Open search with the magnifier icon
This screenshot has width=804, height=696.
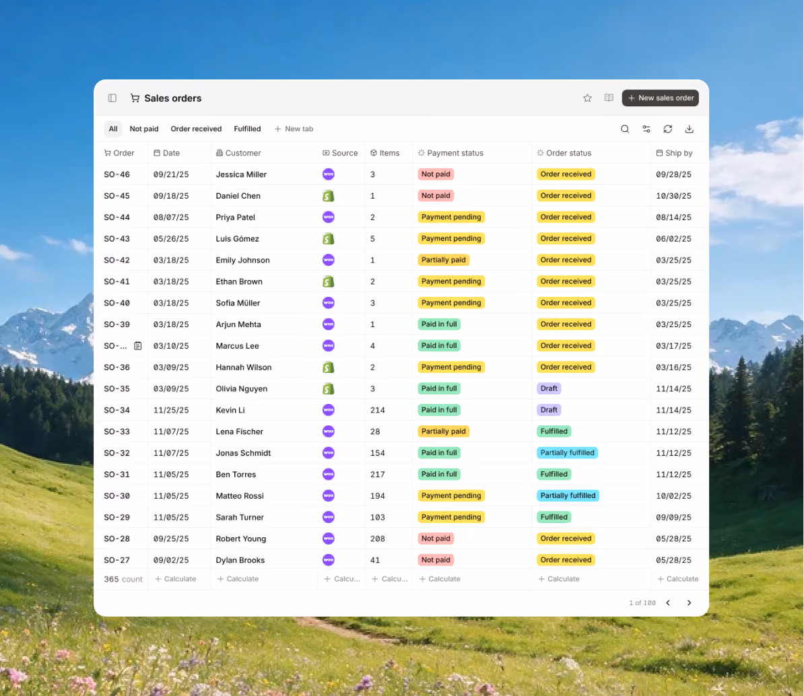[x=624, y=129]
